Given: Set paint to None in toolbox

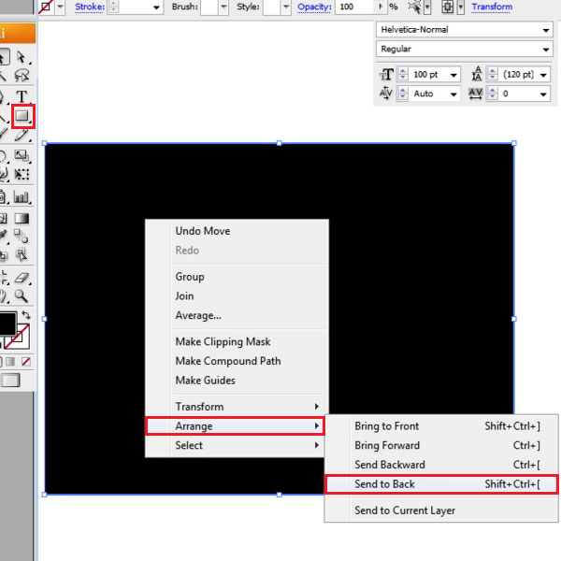Looking at the screenshot, I should click(26, 361).
